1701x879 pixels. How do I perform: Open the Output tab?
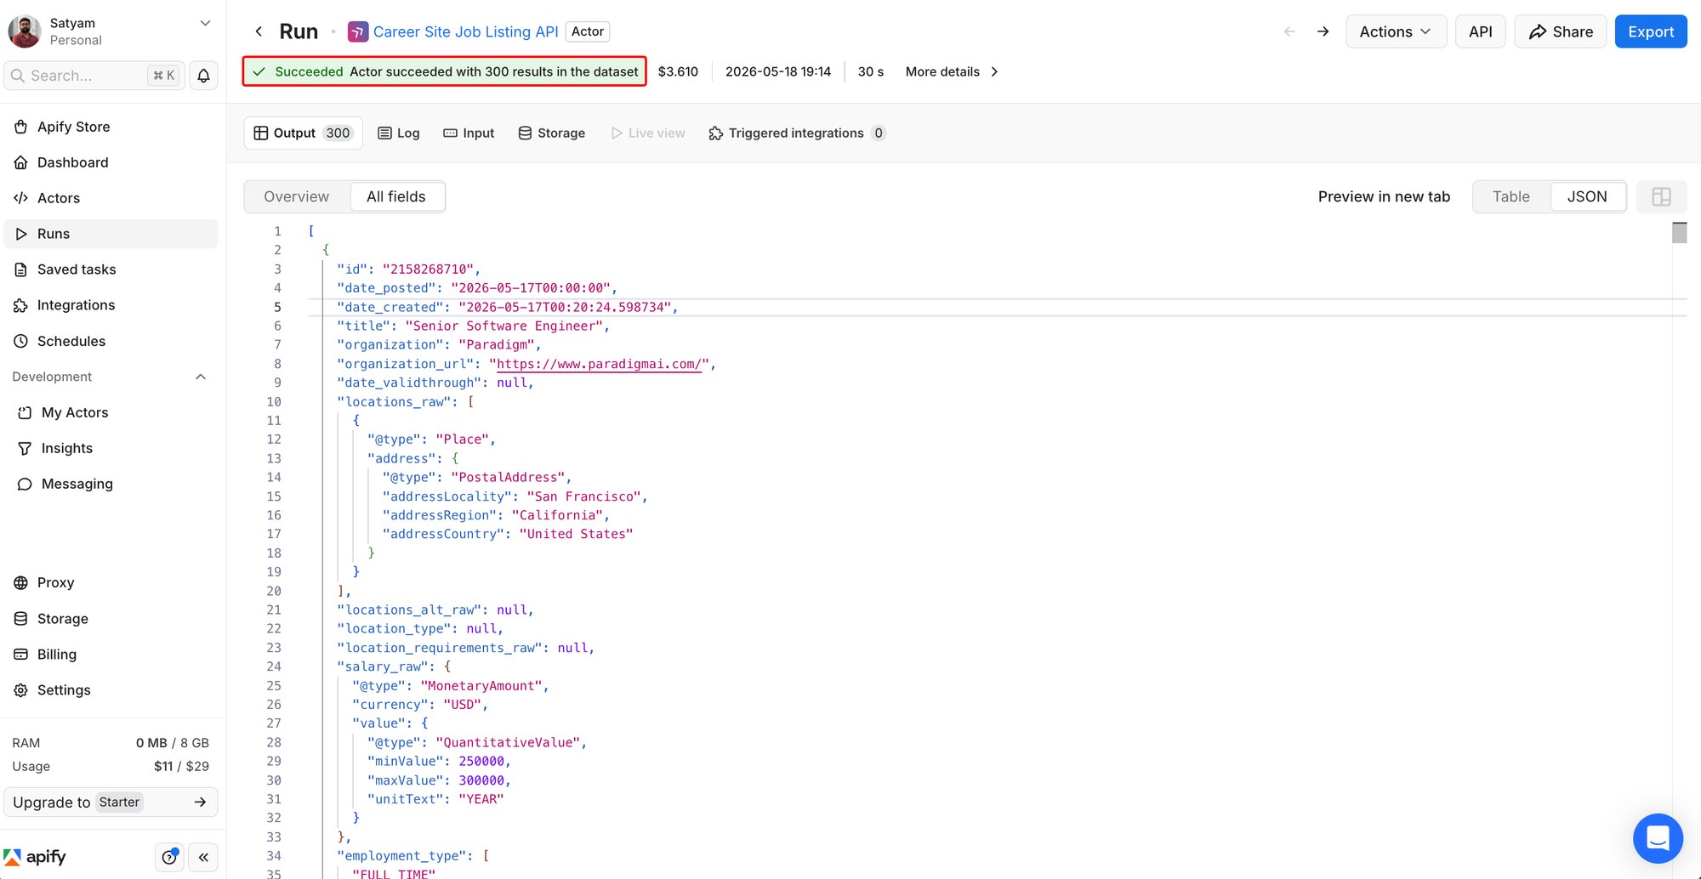tap(303, 133)
